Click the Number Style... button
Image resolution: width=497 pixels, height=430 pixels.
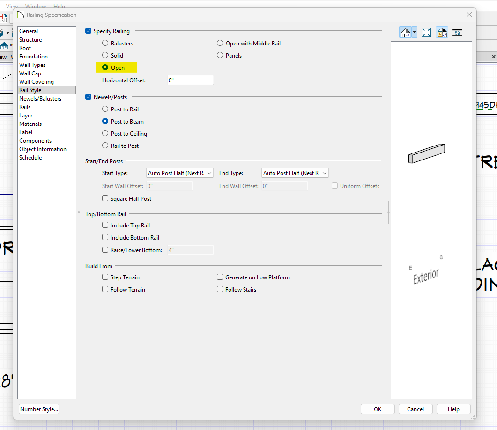(39, 409)
